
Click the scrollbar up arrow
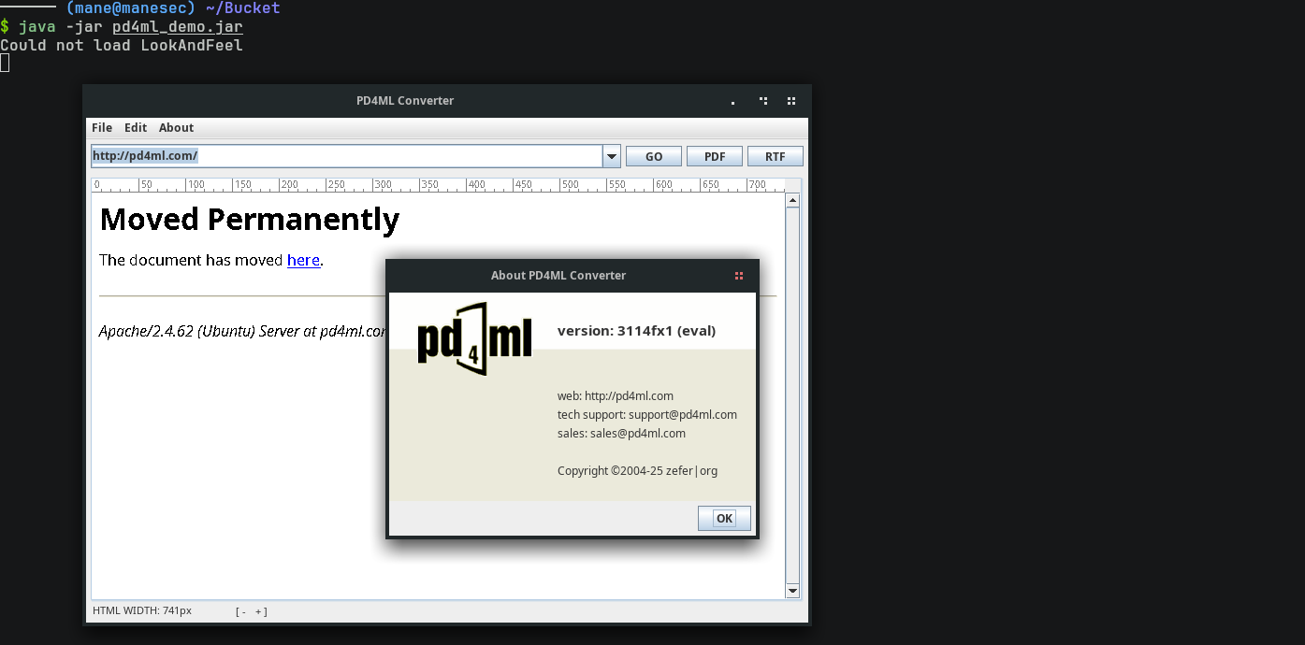click(792, 200)
